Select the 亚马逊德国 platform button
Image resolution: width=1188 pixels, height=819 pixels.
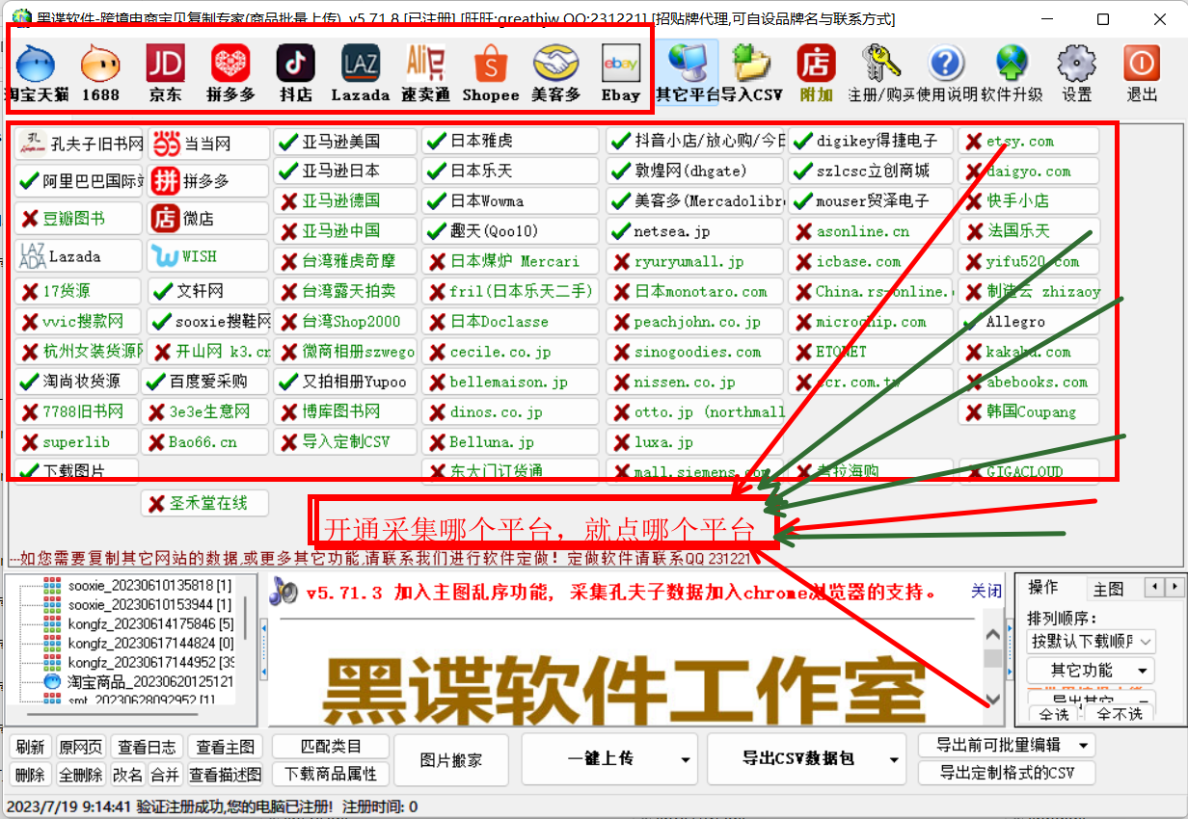(x=345, y=201)
